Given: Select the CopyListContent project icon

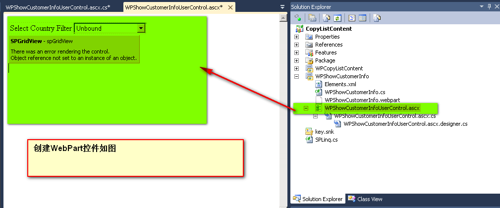Looking at the screenshot, I should click(299, 29).
